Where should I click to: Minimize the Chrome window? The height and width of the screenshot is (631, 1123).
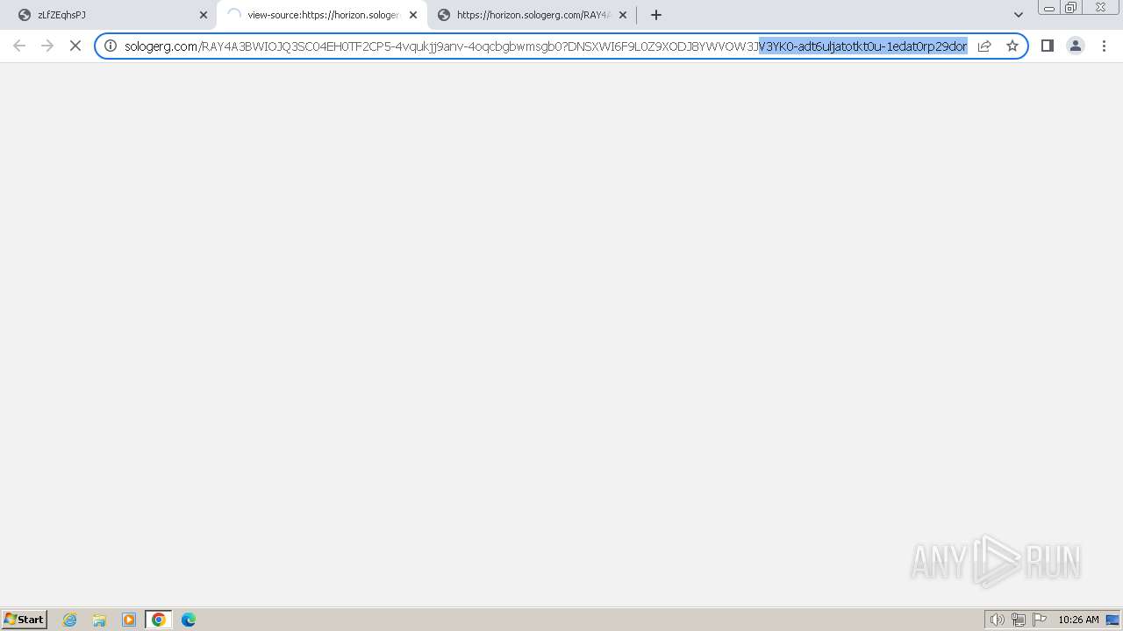(1048, 8)
